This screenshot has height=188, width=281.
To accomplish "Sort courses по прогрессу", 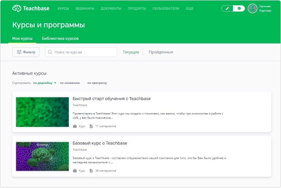I will tap(97, 83).
